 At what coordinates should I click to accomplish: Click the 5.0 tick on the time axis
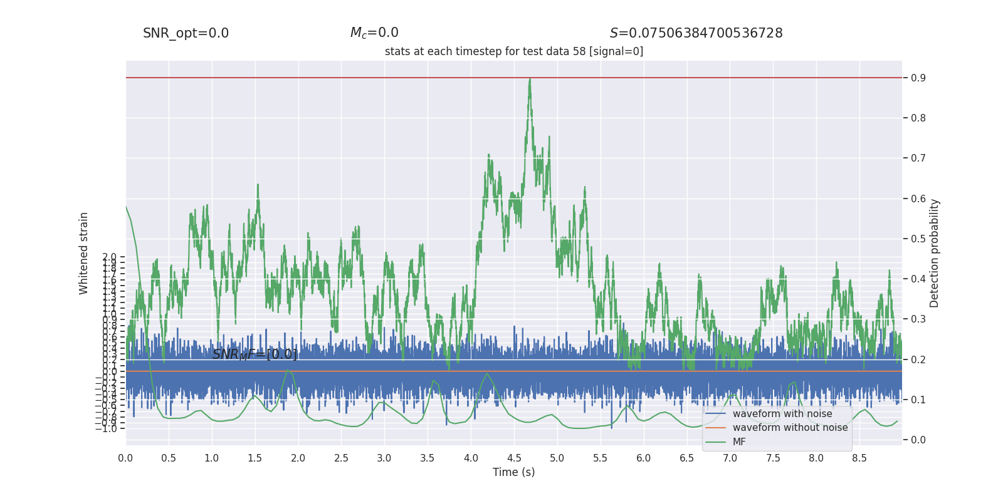pos(557,458)
